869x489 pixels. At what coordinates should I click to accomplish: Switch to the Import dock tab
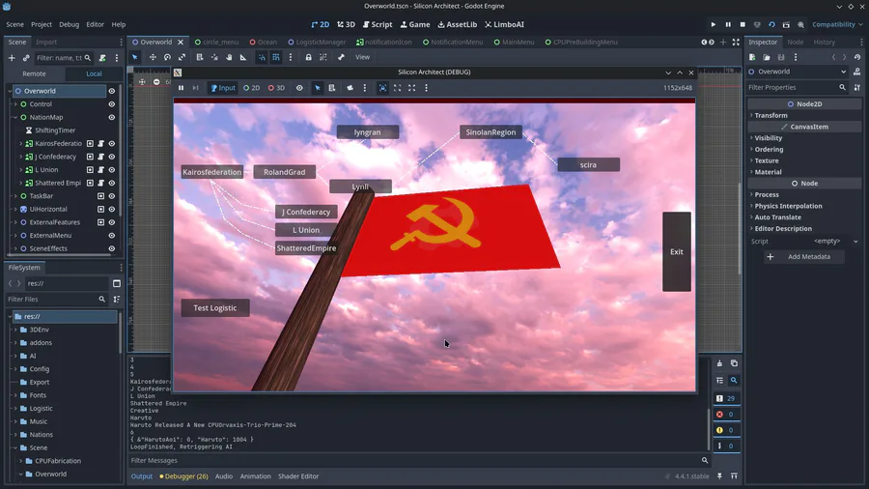pyautogui.click(x=46, y=43)
